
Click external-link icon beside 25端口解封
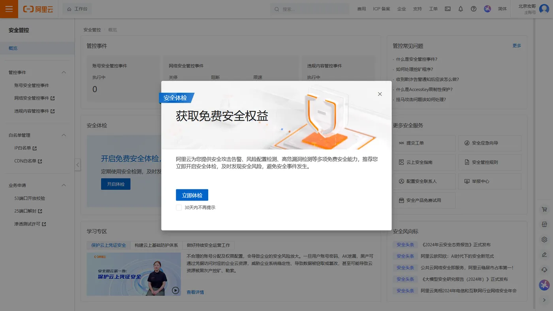[x=40, y=211]
